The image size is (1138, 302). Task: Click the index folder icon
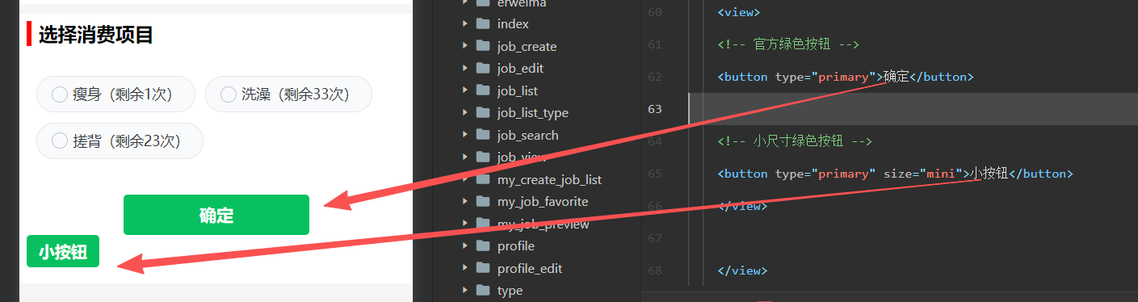[x=483, y=23]
